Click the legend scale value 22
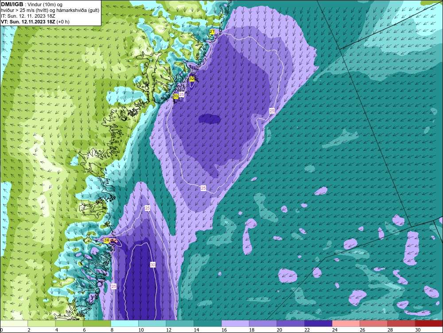Viewport: 443px width, 333px height. pos(307,330)
